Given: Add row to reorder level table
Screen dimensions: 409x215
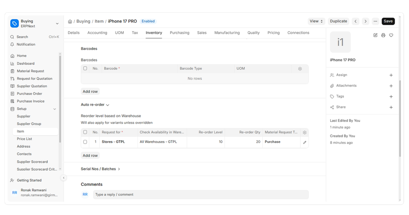Looking at the screenshot, I should [x=90, y=156].
